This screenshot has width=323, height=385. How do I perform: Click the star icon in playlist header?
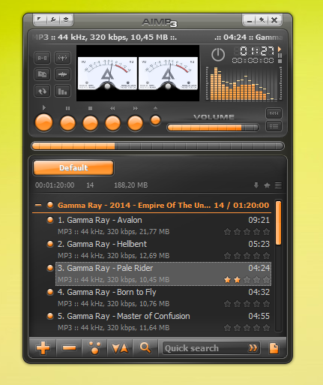click(x=267, y=185)
